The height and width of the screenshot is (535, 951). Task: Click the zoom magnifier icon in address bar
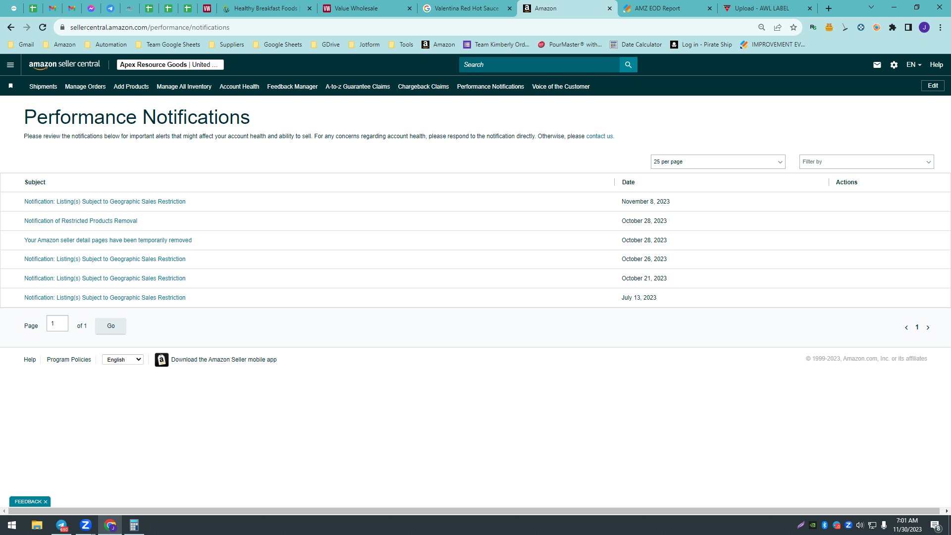tap(762, 27)
